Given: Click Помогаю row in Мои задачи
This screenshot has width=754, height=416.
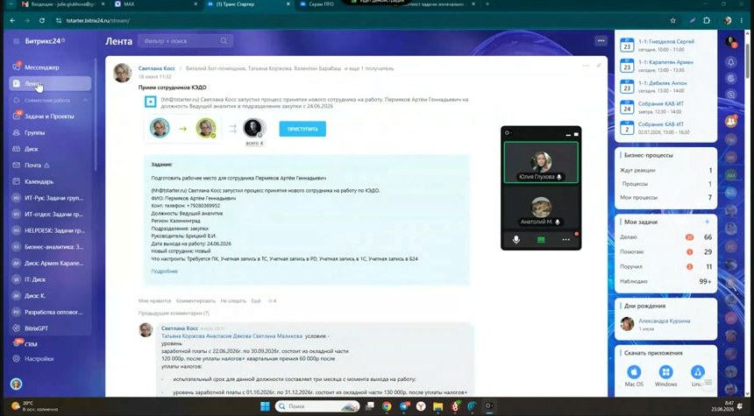Looking at the screenshot, I should [x=666, y=252].
